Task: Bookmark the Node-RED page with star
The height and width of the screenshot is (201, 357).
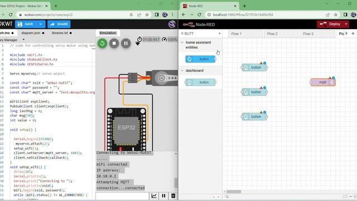Action: click(336, 15)
